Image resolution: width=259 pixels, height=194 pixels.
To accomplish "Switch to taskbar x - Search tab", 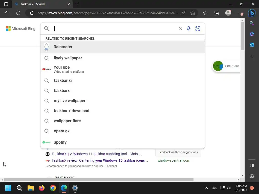I will (42, 4).
